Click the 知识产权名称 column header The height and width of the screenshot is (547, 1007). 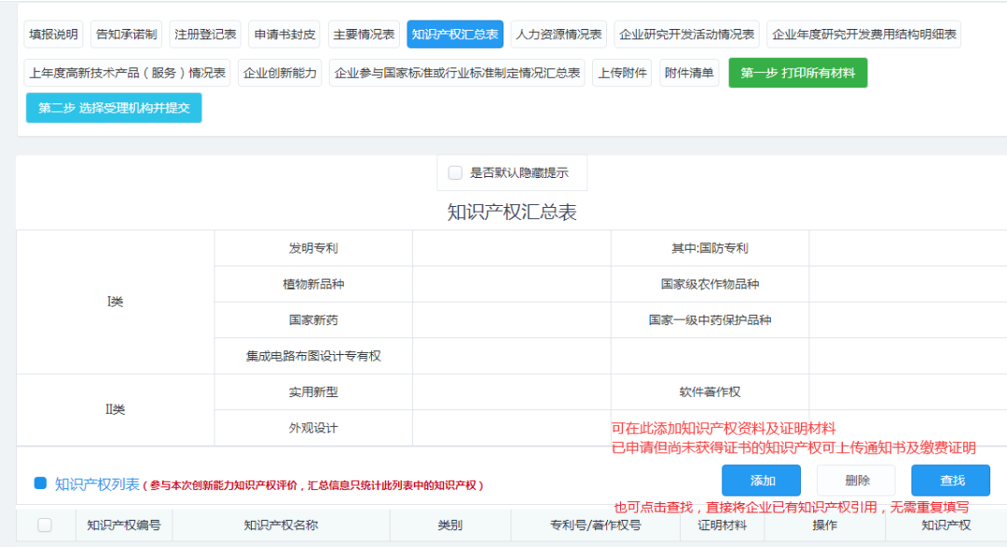[282, 526]
